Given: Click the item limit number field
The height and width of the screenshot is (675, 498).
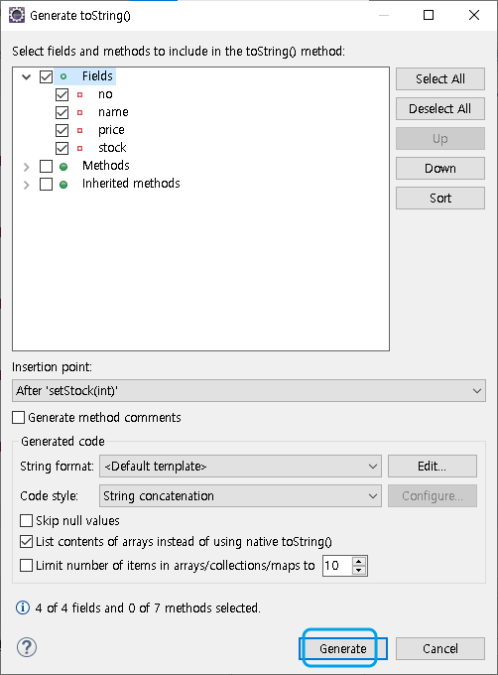Looking at the screenshot, I should coord(337,566).
